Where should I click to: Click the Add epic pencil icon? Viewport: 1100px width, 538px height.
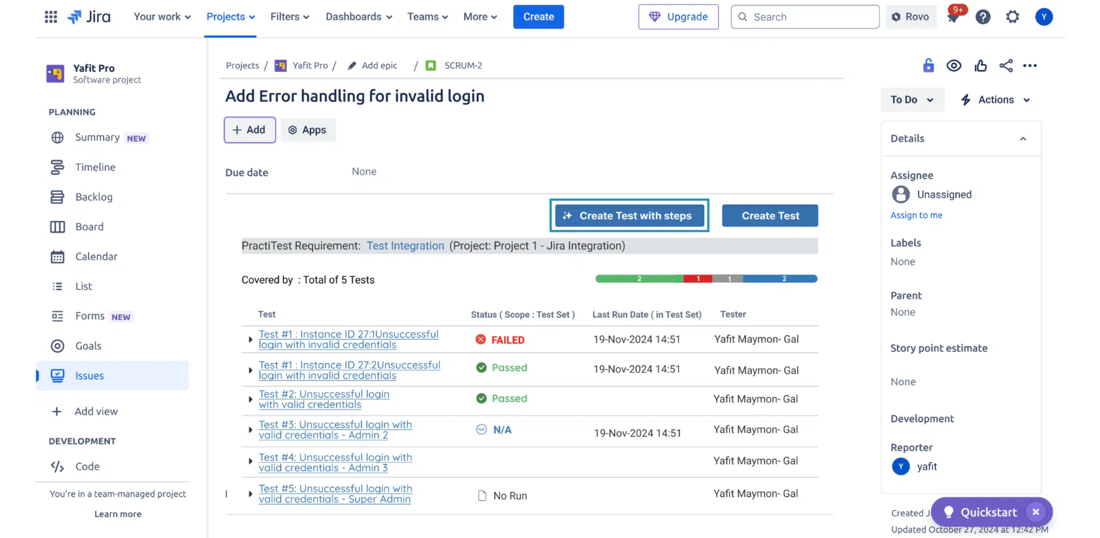click(352, 66)
